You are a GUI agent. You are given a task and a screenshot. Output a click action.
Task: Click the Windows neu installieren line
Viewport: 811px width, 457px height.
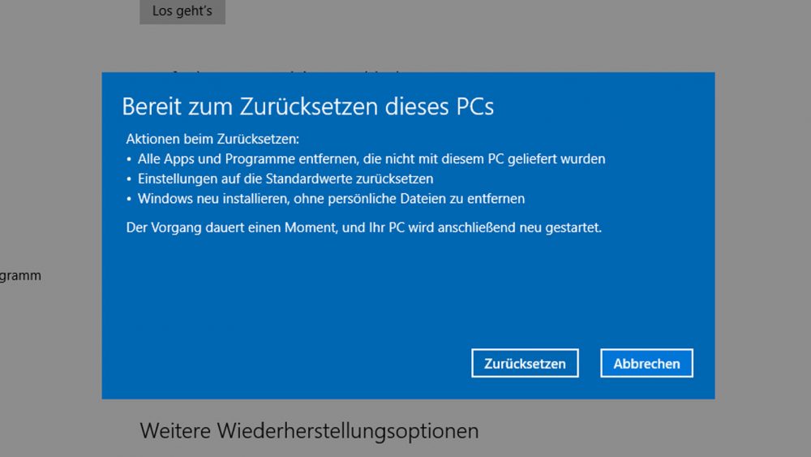(x=331, y=199)
